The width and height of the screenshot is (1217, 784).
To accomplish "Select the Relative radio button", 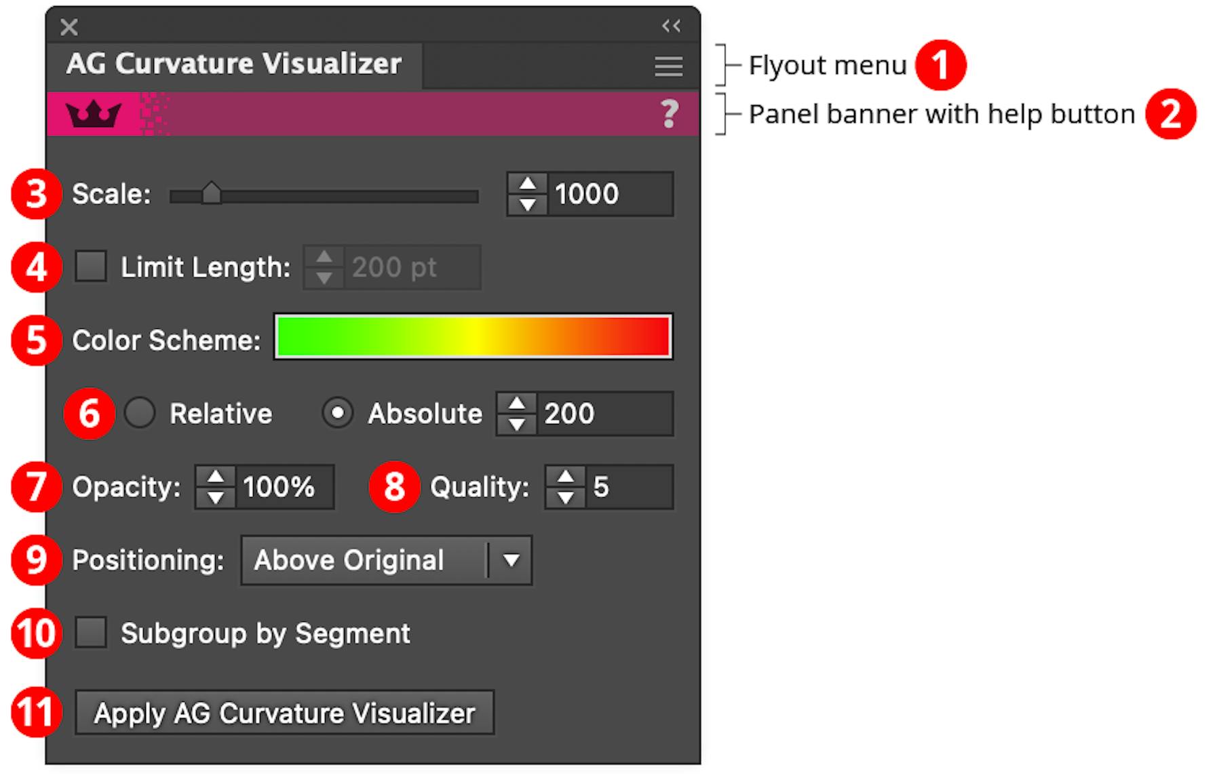I will [x=140, y=414].
